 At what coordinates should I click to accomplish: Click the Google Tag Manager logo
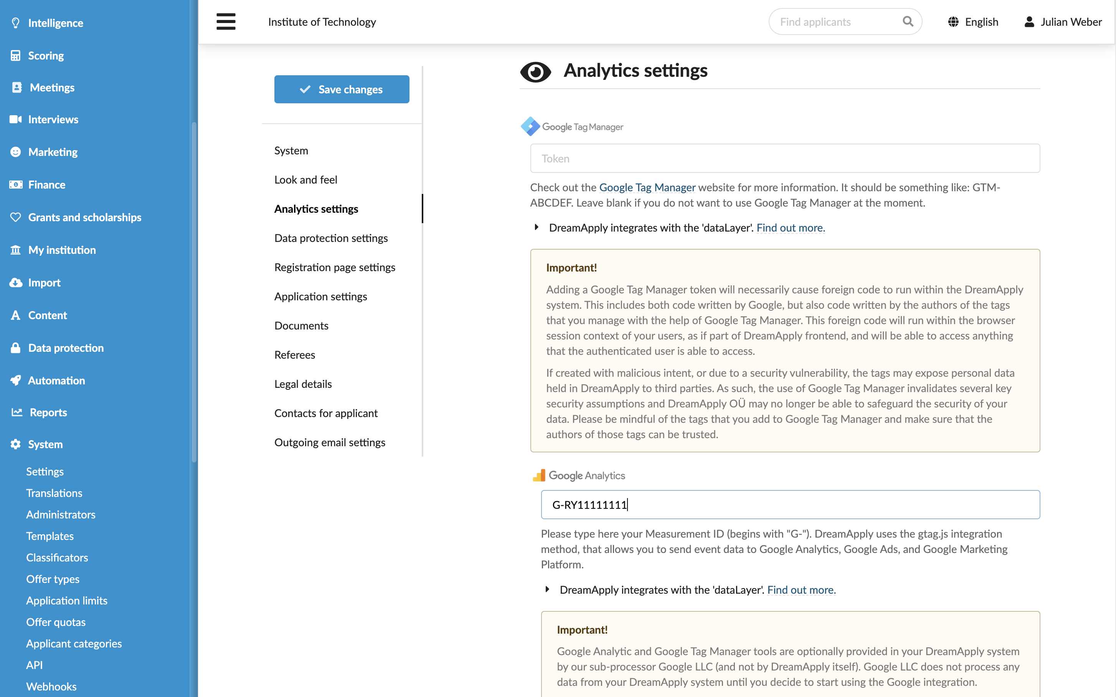(571, 126)
